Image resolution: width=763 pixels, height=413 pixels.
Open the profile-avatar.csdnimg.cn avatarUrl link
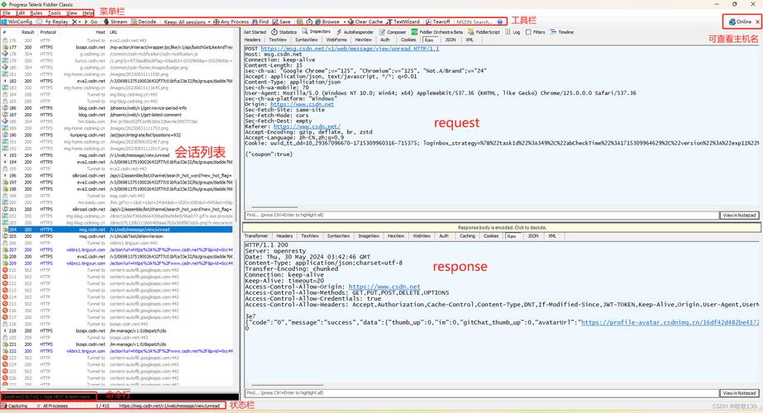tap(670, 322)
